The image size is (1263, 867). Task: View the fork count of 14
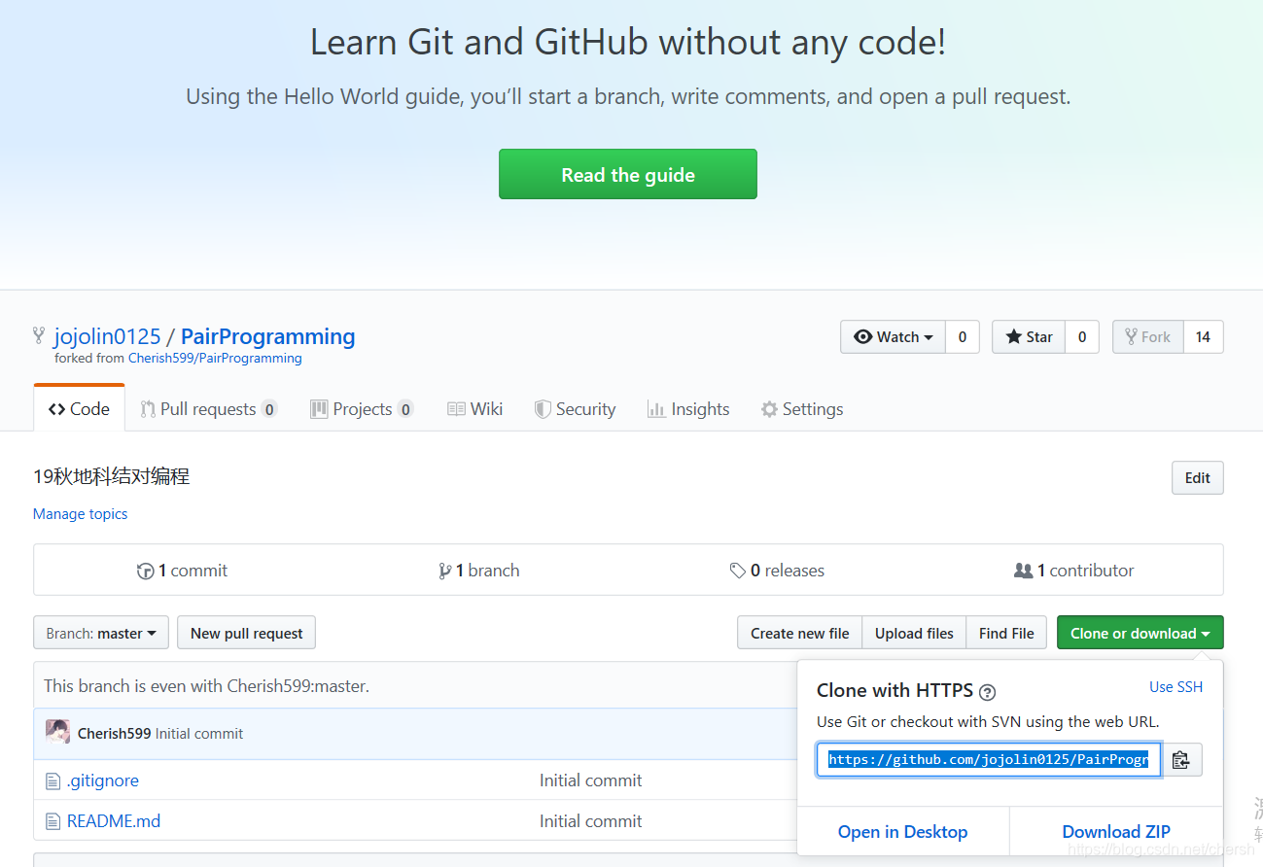(1203, 336)
